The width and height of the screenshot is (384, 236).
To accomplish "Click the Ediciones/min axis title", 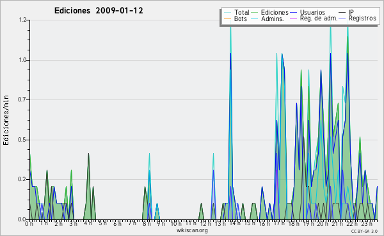I will click(x=6, y=120).
